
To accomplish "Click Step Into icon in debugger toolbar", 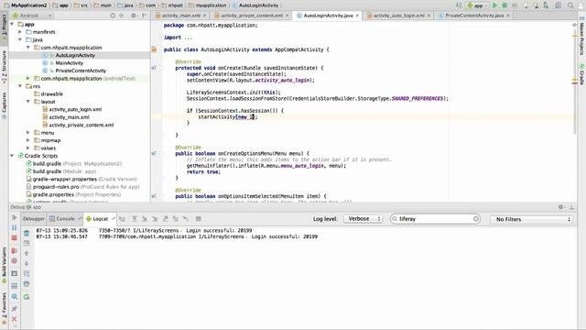I will click(145, 219).
